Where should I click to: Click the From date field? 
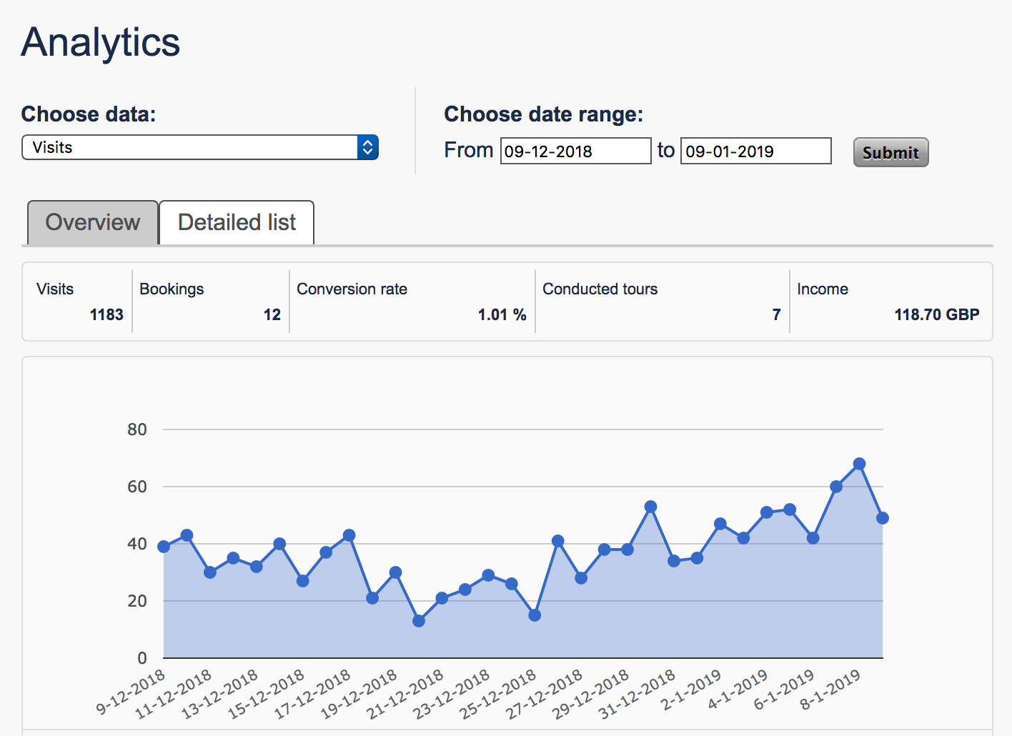pos(575,151)
